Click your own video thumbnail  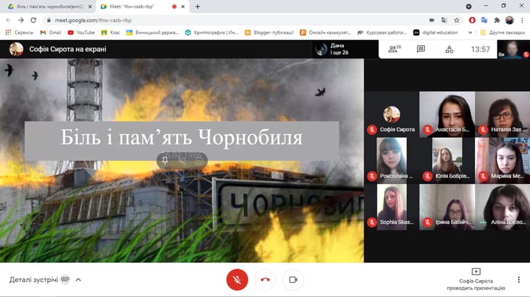pyautogui.click(x=513, y=49)
